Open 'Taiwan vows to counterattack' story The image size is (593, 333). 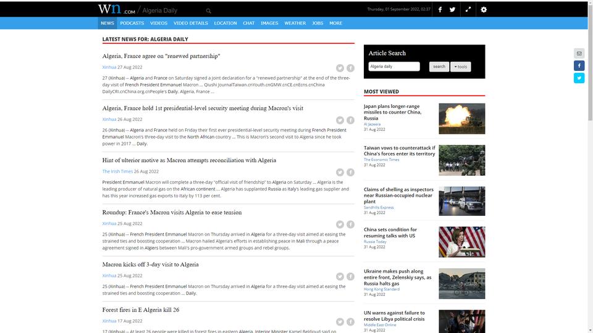[x=400, y=150]
